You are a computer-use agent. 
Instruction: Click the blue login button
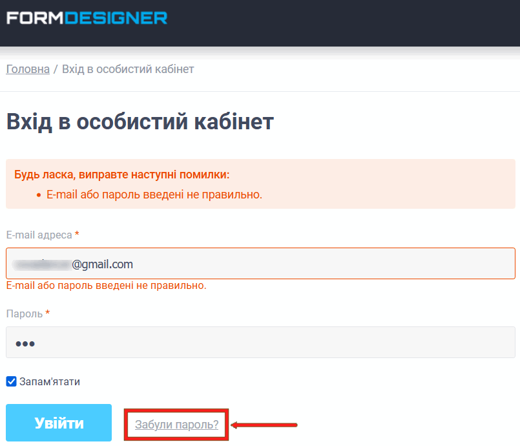click(58, 423)
